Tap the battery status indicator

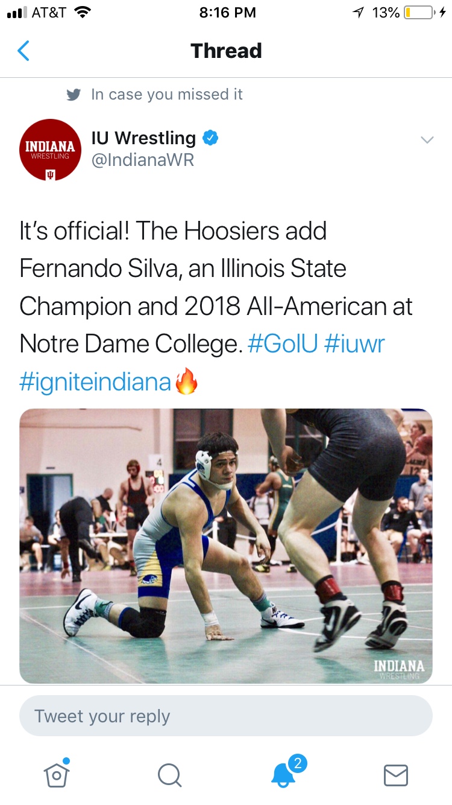click(x=419, y=13)
